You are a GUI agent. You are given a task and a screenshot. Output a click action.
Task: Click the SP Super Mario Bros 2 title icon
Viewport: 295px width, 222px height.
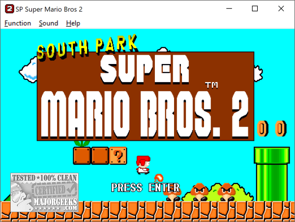tap(9, 9)
